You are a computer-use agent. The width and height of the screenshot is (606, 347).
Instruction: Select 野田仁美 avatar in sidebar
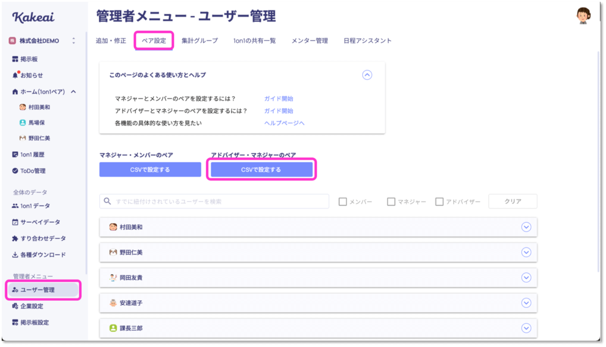(22, 138)
